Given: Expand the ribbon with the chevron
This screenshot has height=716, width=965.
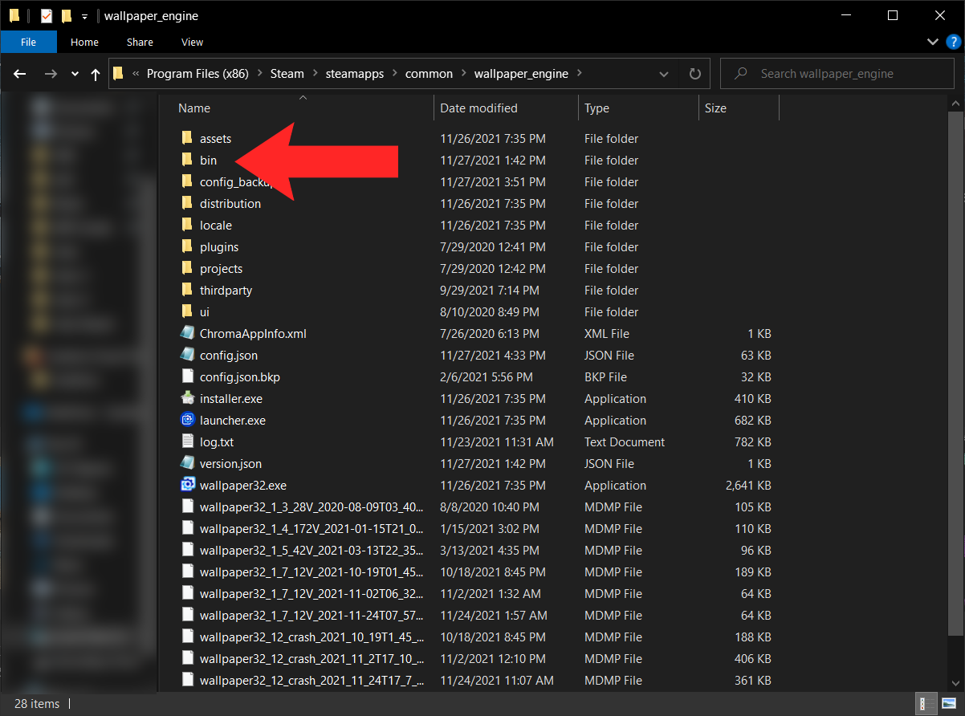Looking at the screenshot, I should [x=932, y=42].
